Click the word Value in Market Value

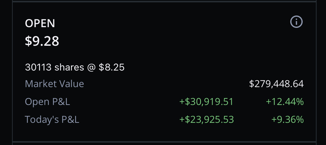point(72,84)
